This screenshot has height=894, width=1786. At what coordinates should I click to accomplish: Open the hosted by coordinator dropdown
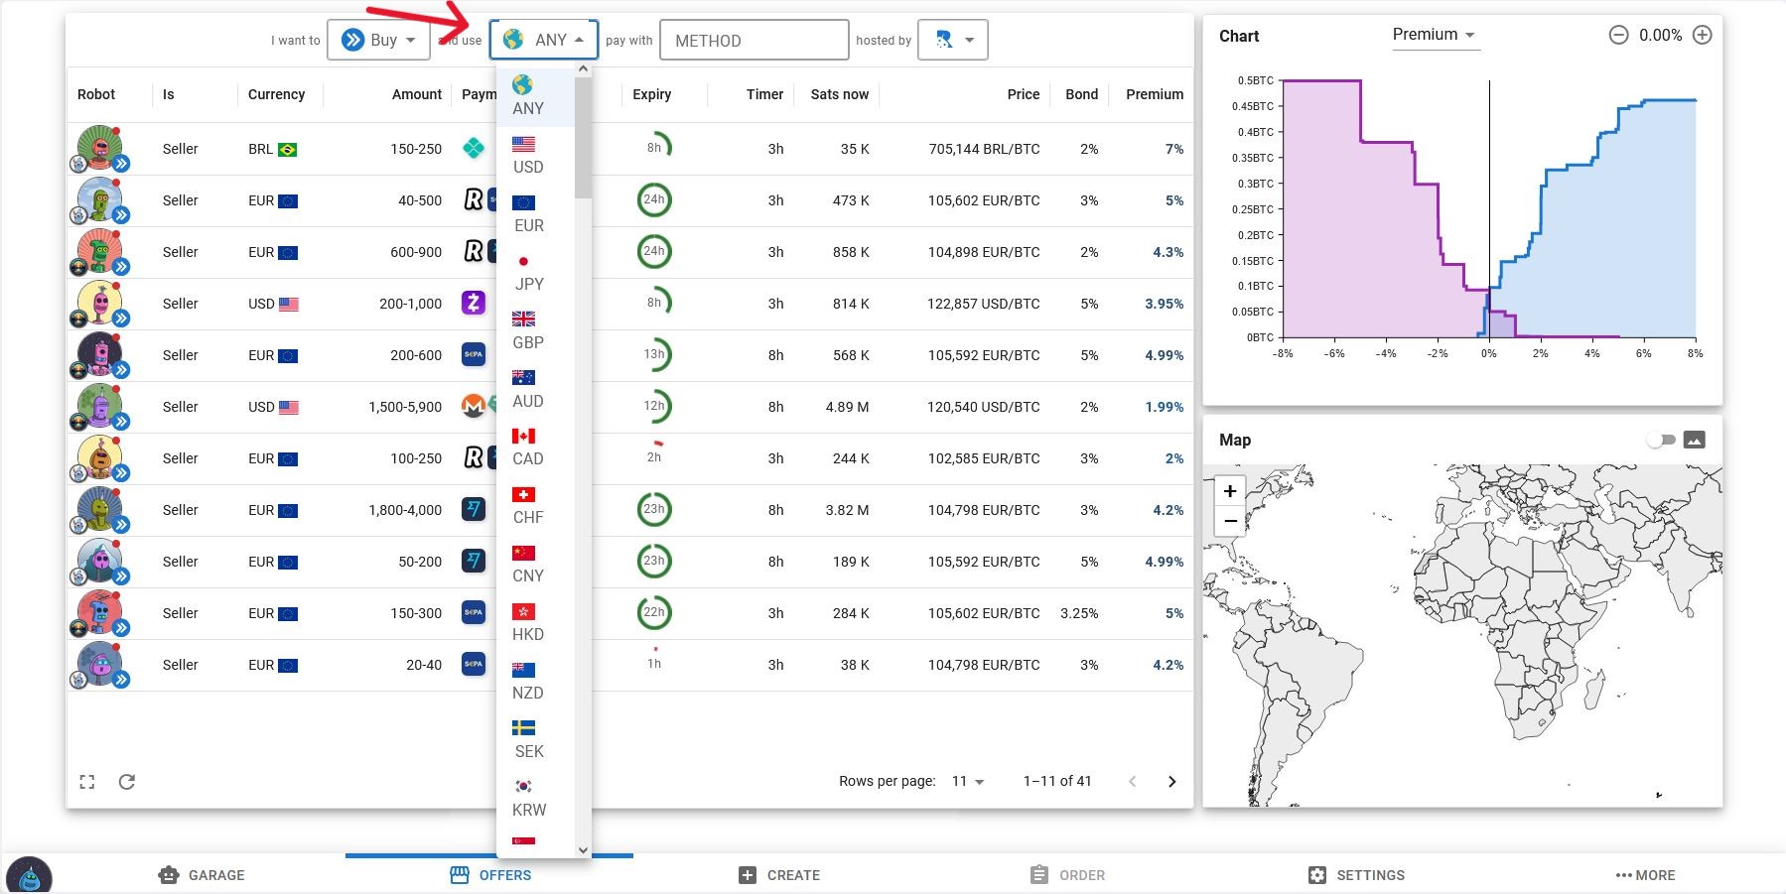pyautogui.click(x=952, y=40)
